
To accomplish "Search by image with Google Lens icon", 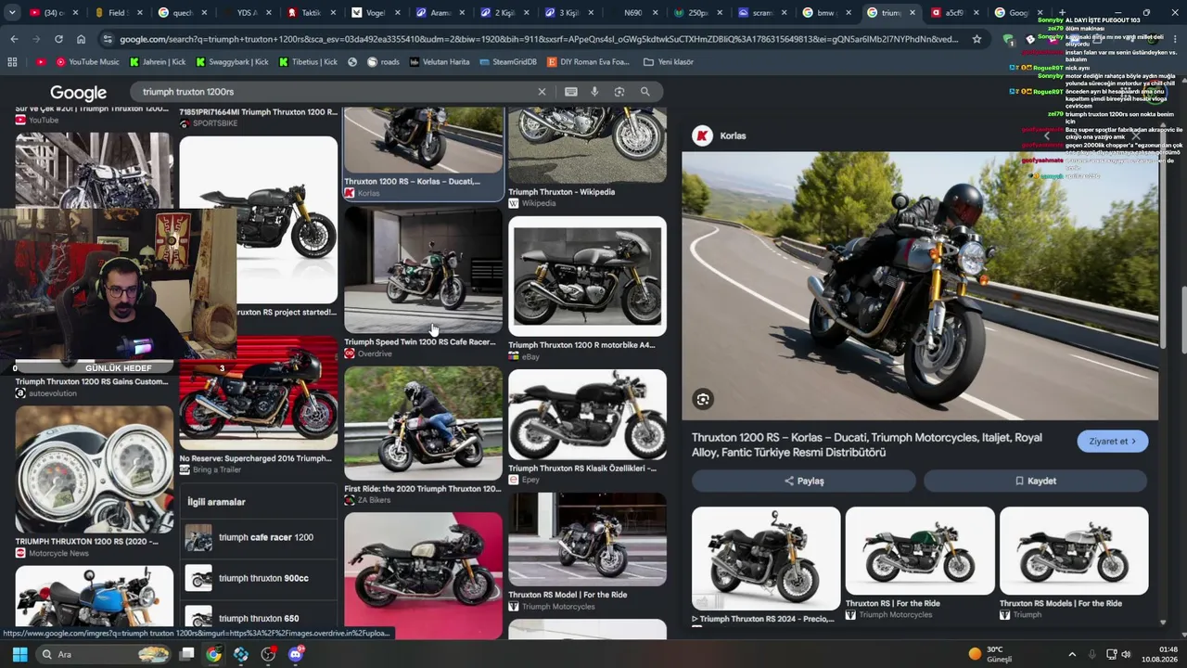I will point(619,92).
